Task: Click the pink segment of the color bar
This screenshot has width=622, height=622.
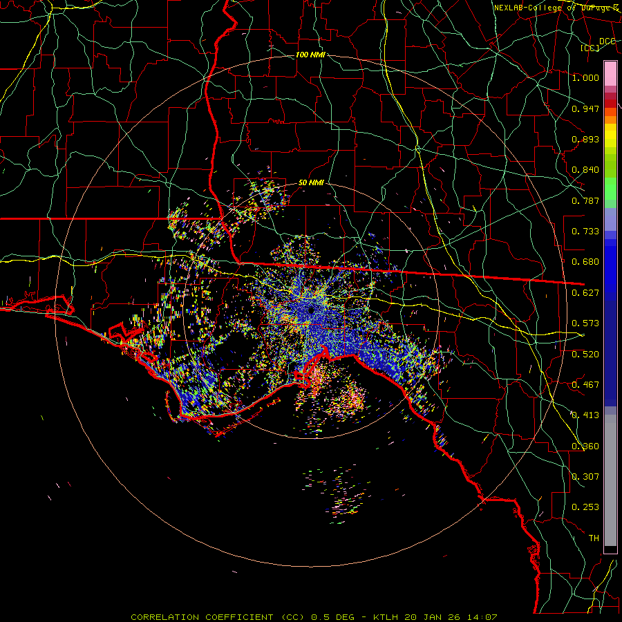Action: [x=610, y=73]
